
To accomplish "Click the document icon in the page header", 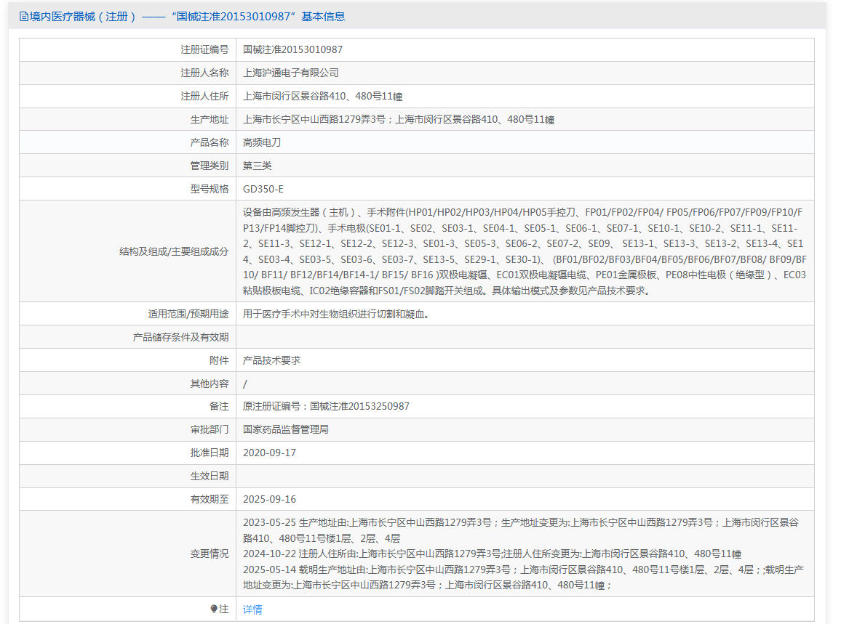I will point(23,17).
